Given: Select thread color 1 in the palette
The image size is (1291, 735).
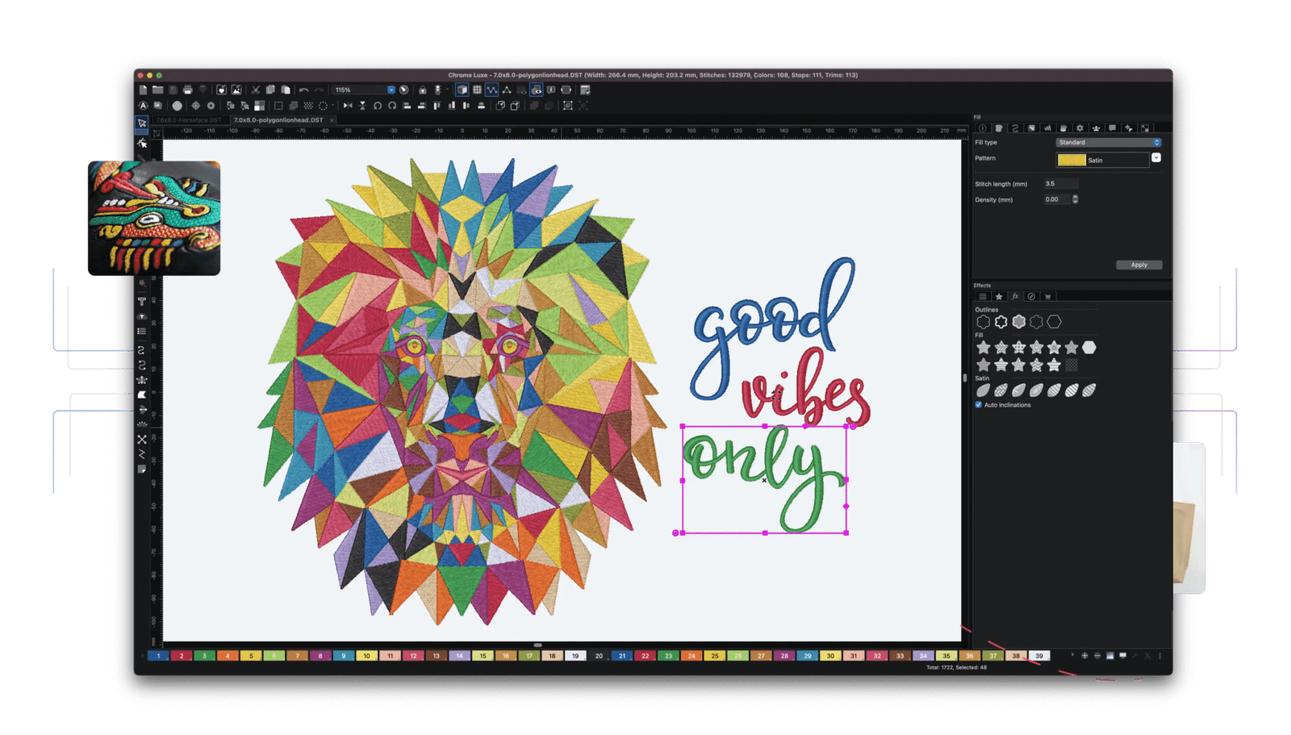Looking at the screenshot, I should click(x=158, y=656).
